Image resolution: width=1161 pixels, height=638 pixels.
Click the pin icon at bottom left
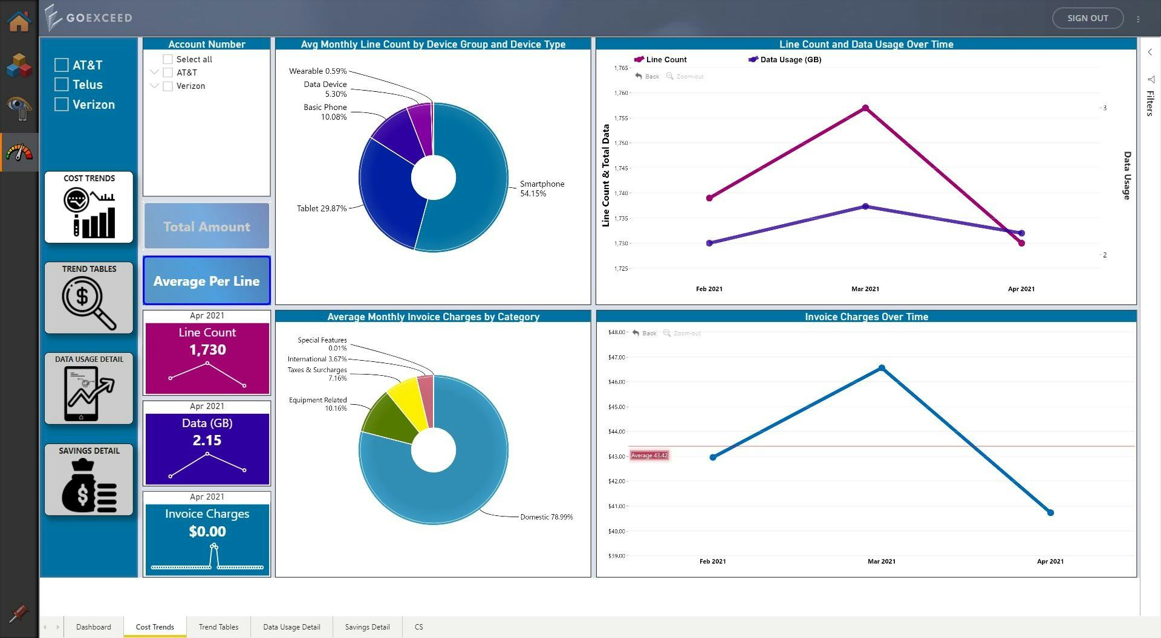(19, 613)
